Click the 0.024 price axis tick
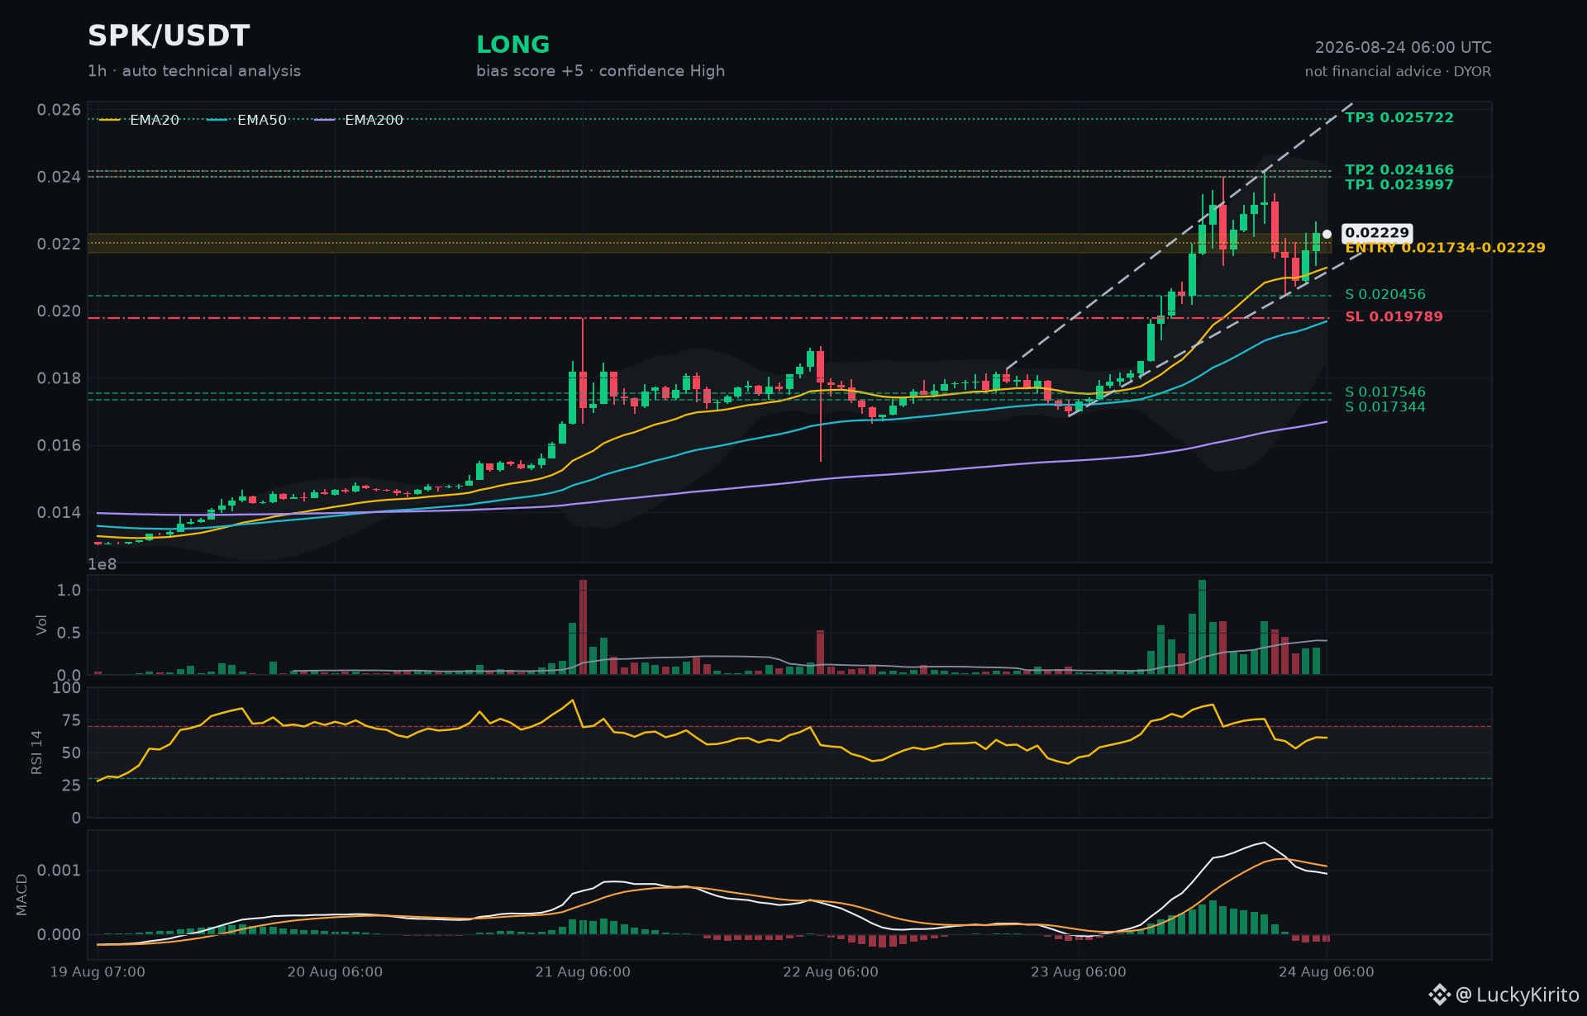 (x=60, y=177)
